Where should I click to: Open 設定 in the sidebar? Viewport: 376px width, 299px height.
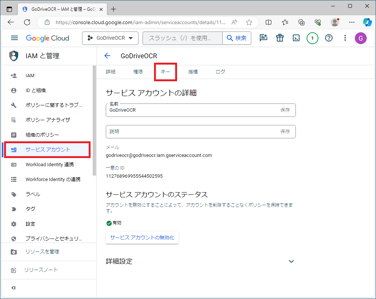point(47,224)
